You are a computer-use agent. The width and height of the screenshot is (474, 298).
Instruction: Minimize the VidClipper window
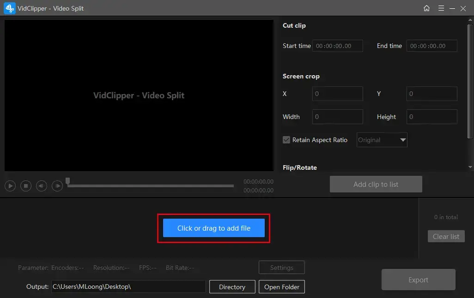(x=452, y=8)
